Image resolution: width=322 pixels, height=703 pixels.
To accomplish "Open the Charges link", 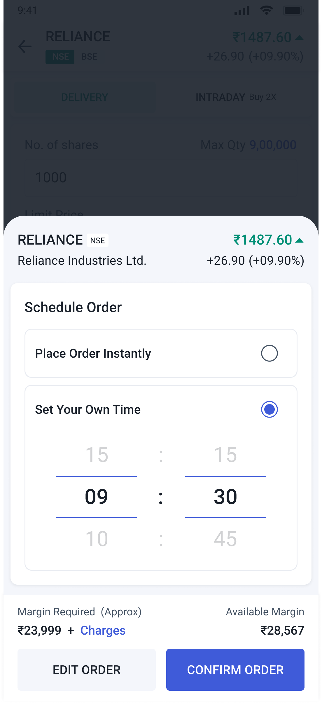I will coord(103,631).
